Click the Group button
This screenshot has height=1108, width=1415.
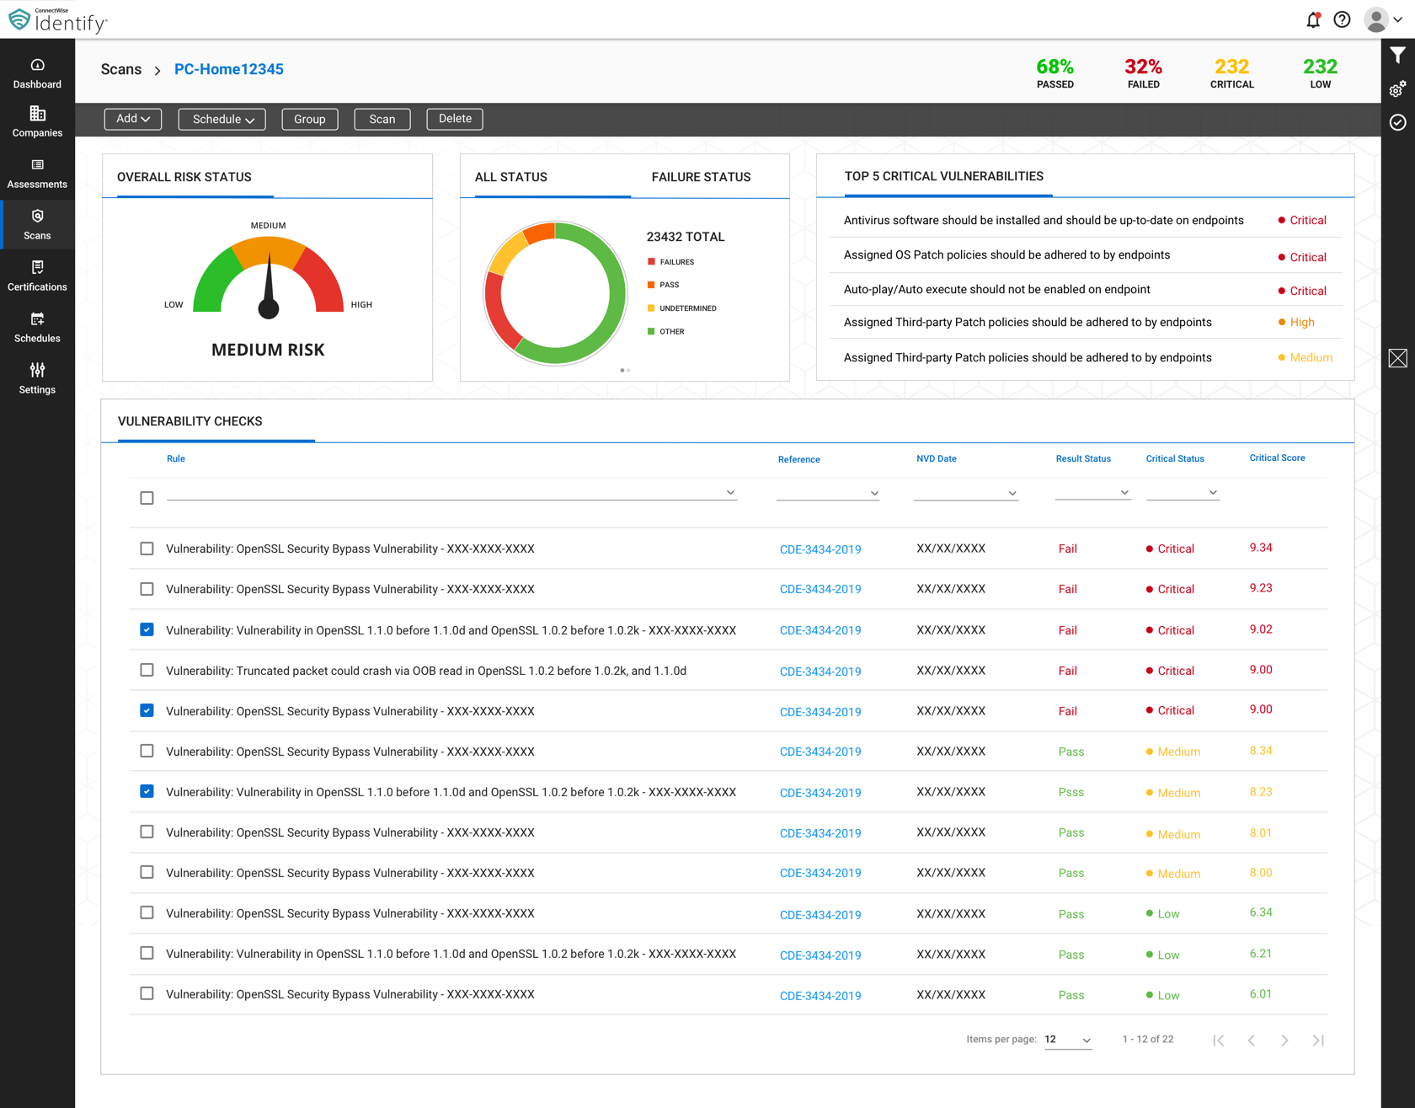(x=310, y=119)
